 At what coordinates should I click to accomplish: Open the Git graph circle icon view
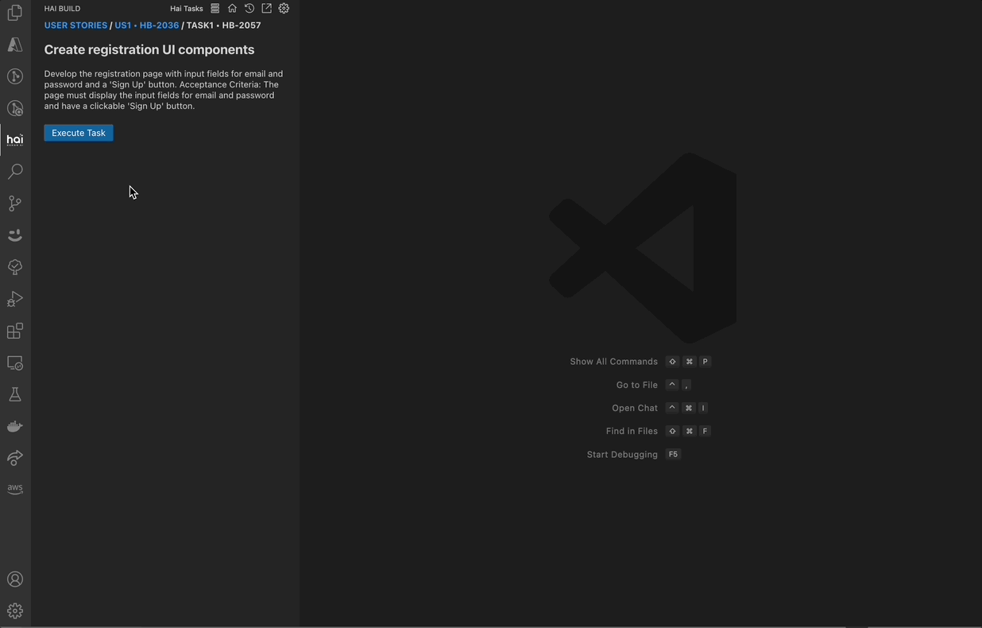click(x=15, y=76)
